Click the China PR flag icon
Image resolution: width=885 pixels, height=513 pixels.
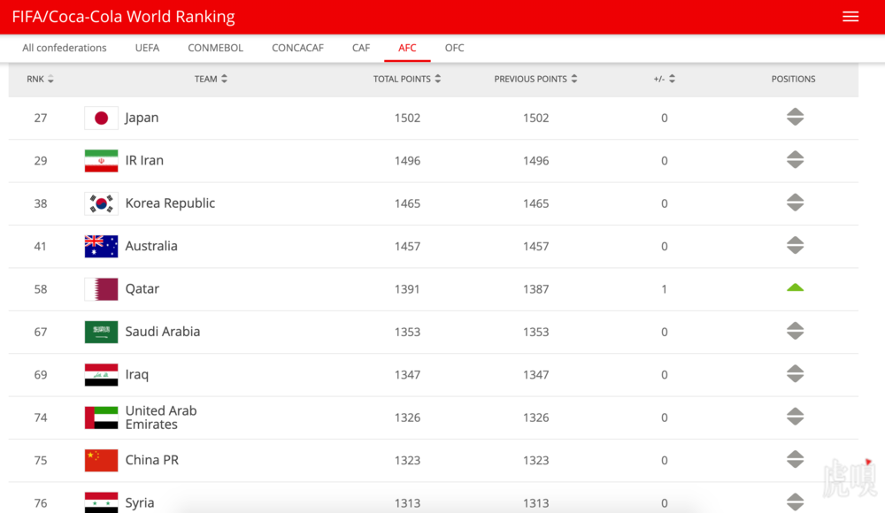click(101, 461)
